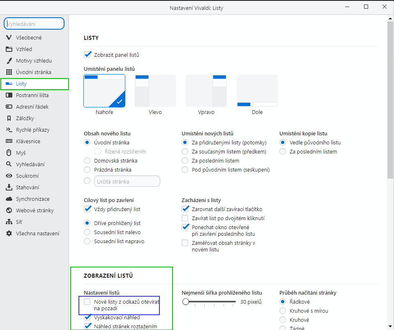The height and width of the screenshot is (330, 394).
Task: Open Webové stránky via its globe icon
Action: coord(9,210)
